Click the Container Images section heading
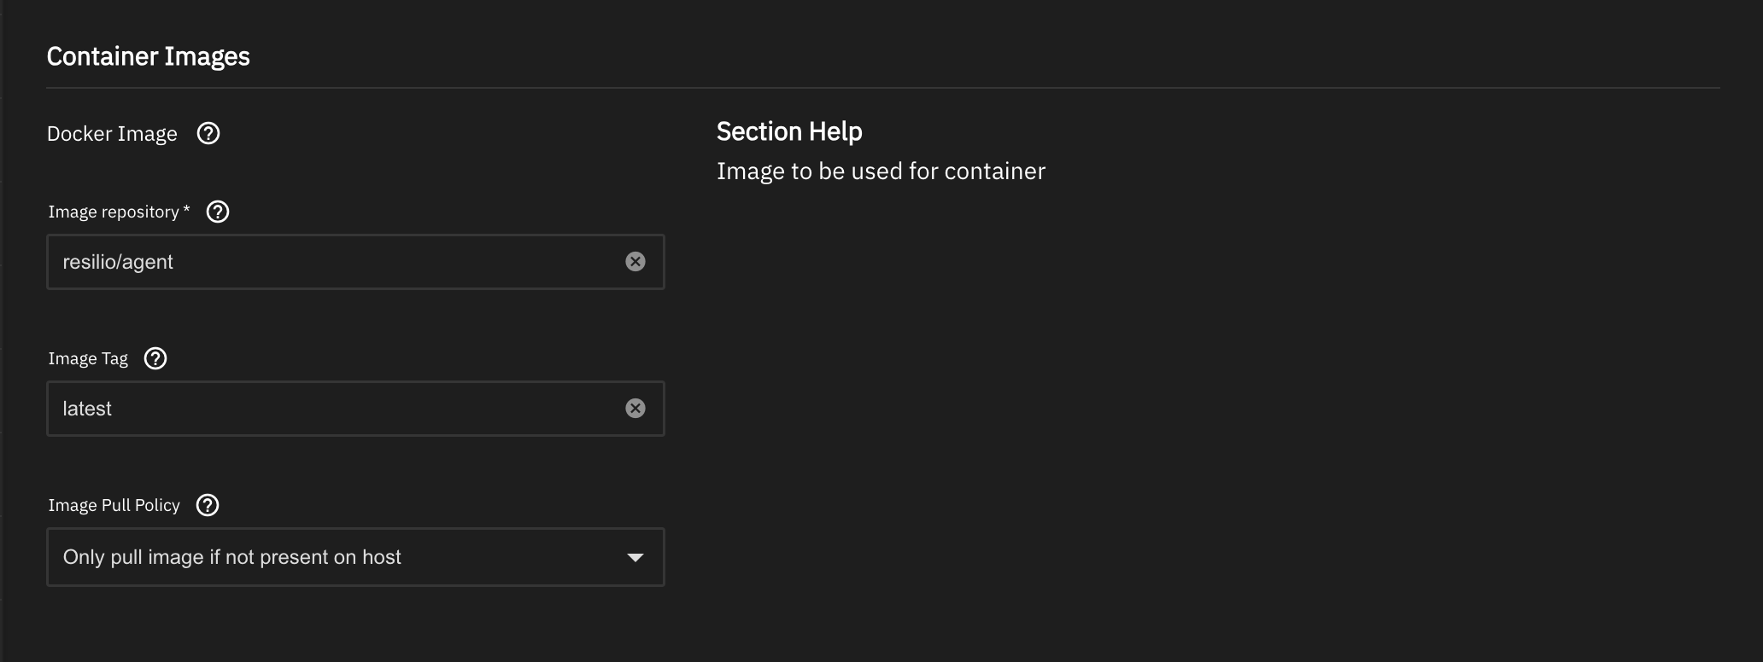 tap(148, 56)
